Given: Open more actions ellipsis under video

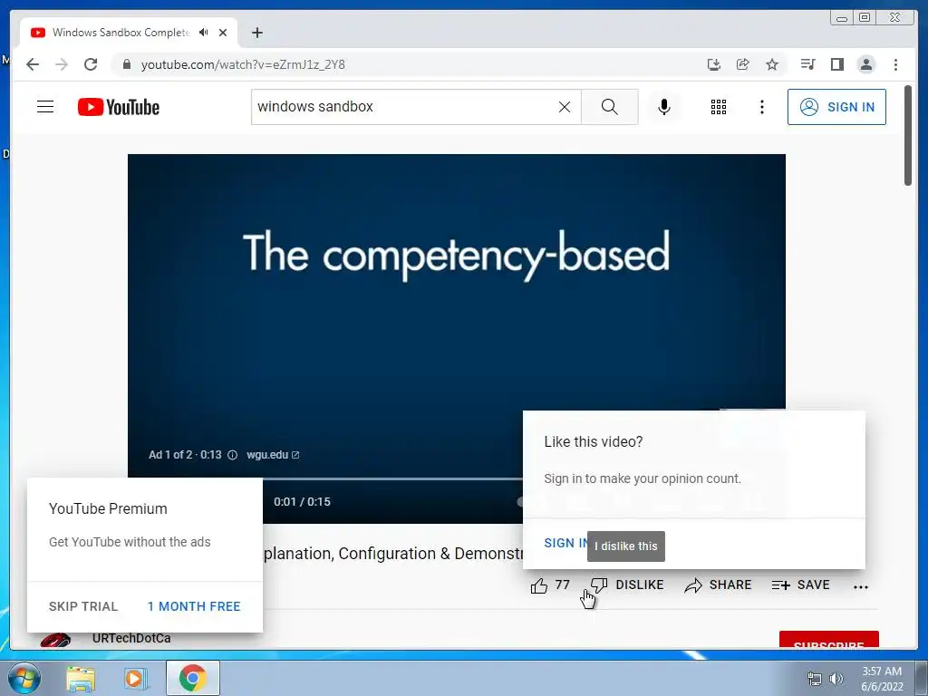Looking at the screenshot, I should tap(861, 587).
